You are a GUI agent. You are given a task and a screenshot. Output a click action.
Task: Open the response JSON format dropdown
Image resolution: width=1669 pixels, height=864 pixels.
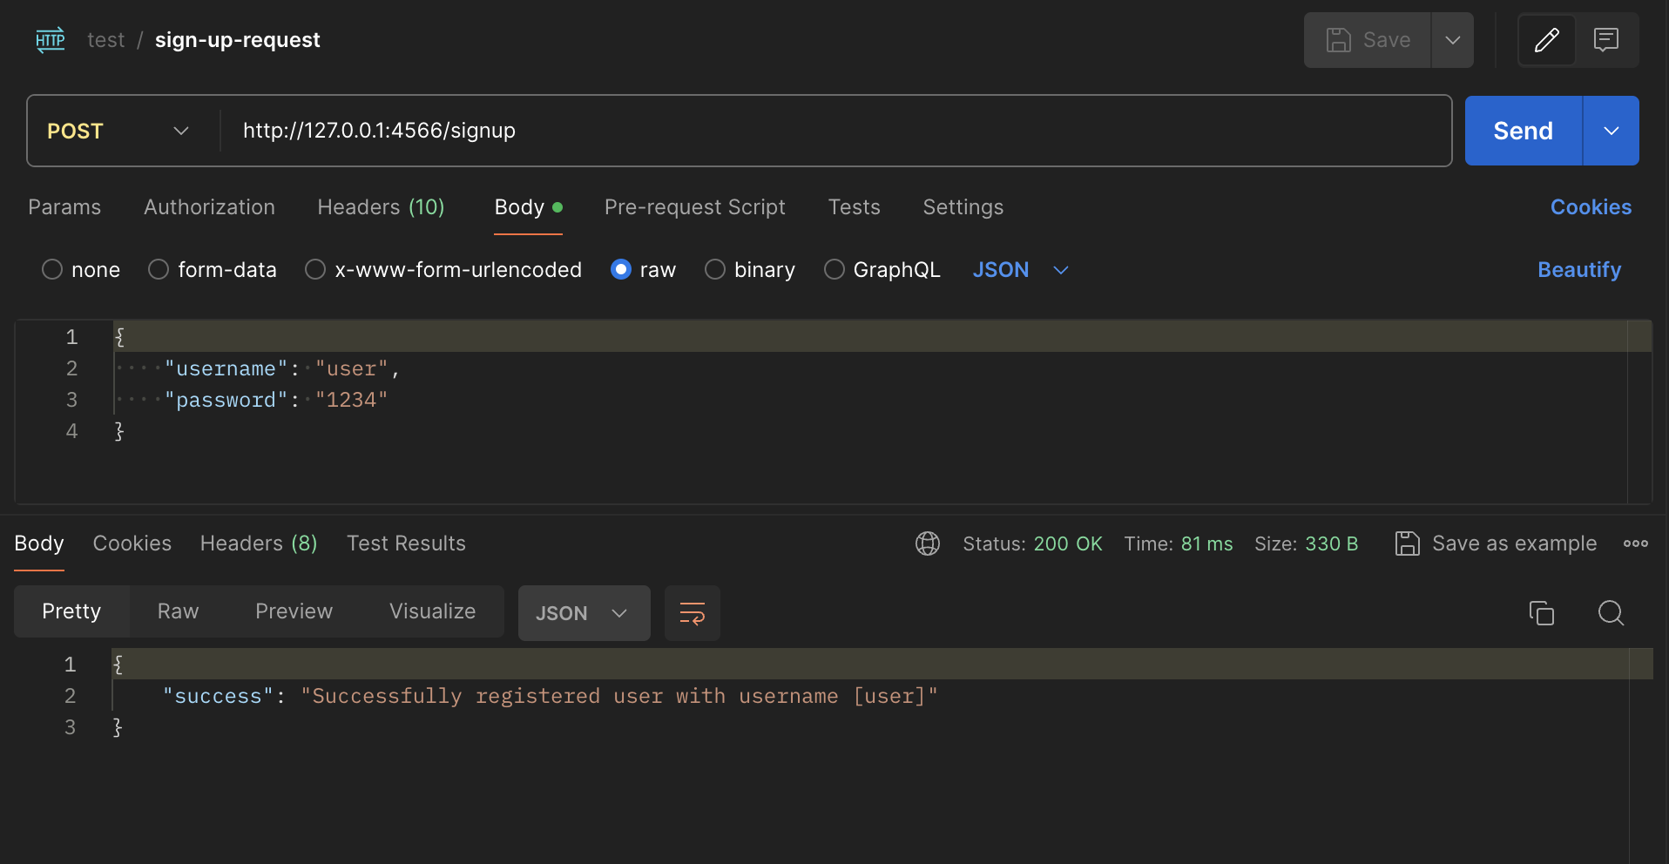(584, 613)
